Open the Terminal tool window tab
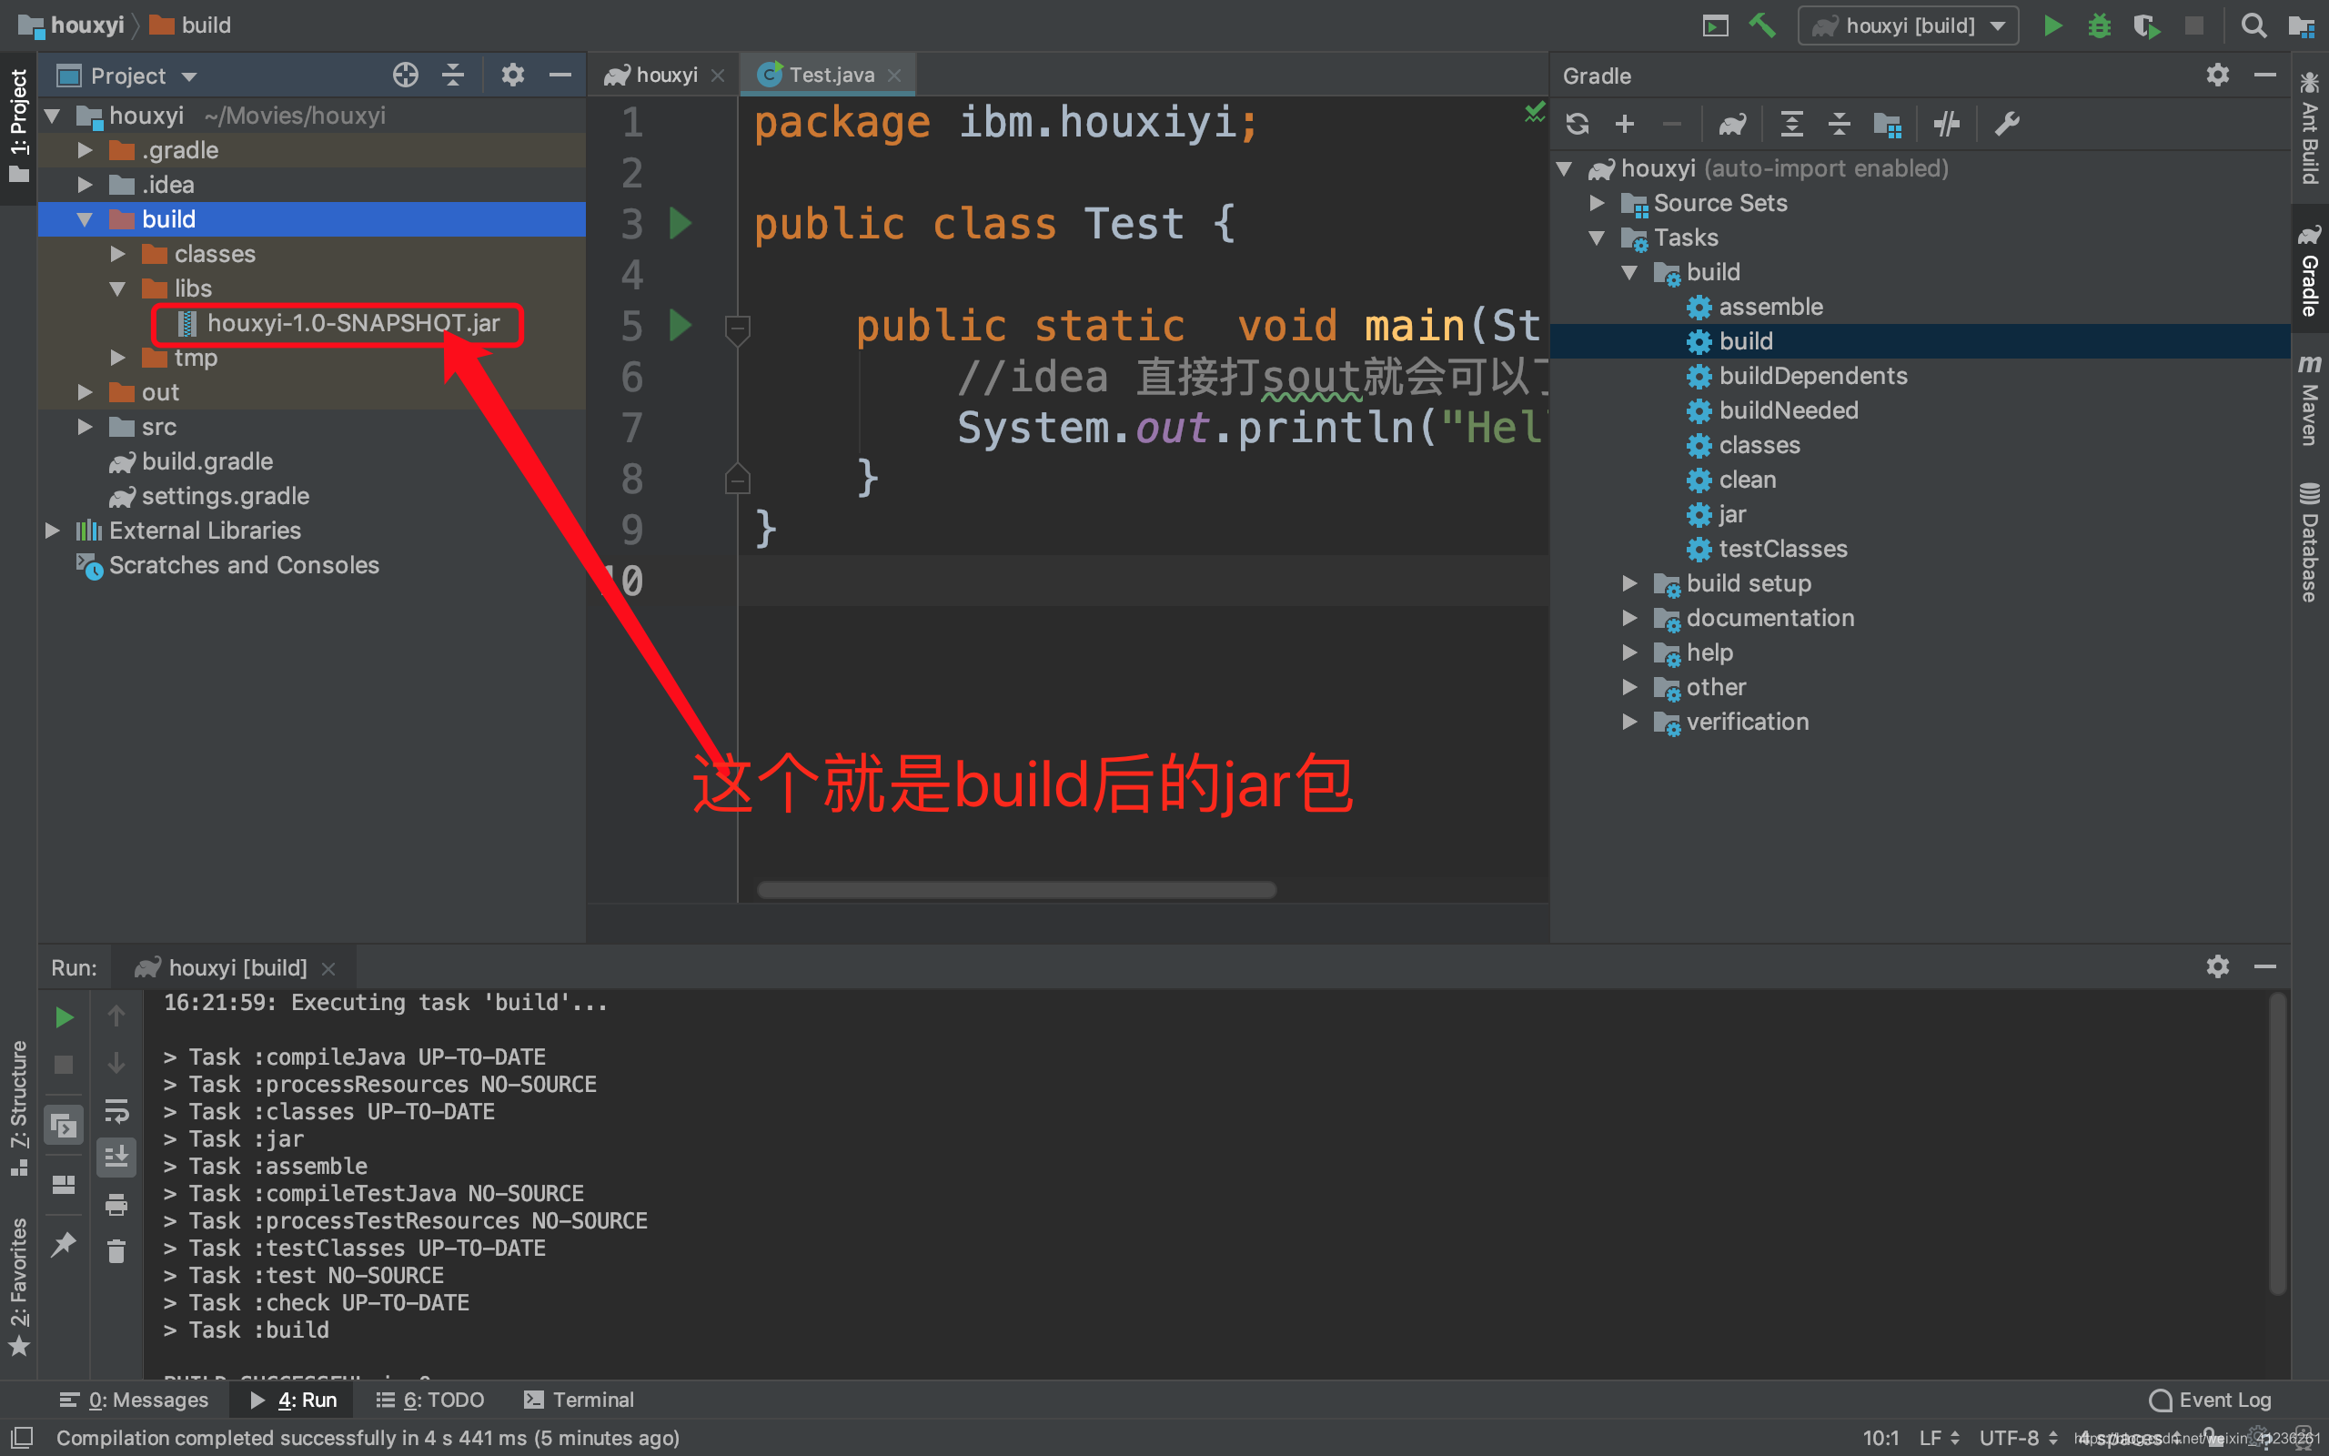 click(x=580, y=1400)
